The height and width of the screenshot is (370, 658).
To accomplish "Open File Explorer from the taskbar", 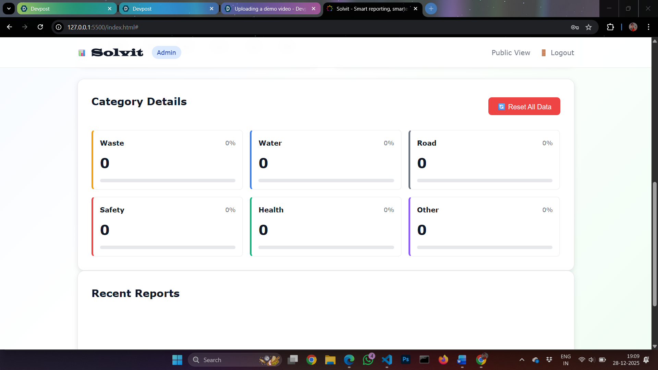I will pyautogui.click(x=330, y=360).
